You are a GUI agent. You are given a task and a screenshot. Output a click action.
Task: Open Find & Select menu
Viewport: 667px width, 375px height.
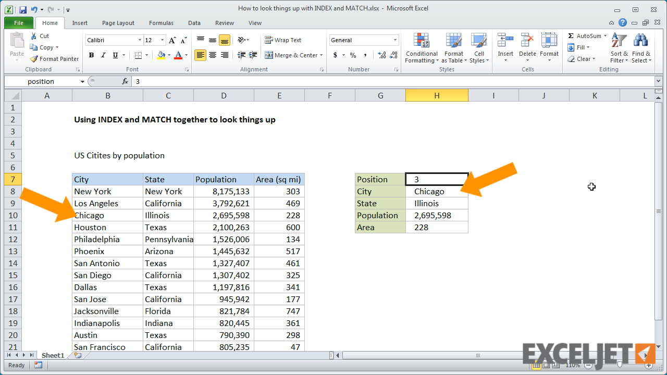click(641, 48)
